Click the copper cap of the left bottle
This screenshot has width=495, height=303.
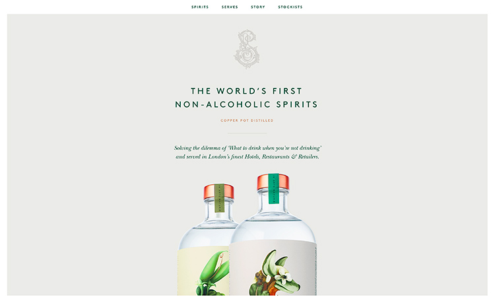218,192
